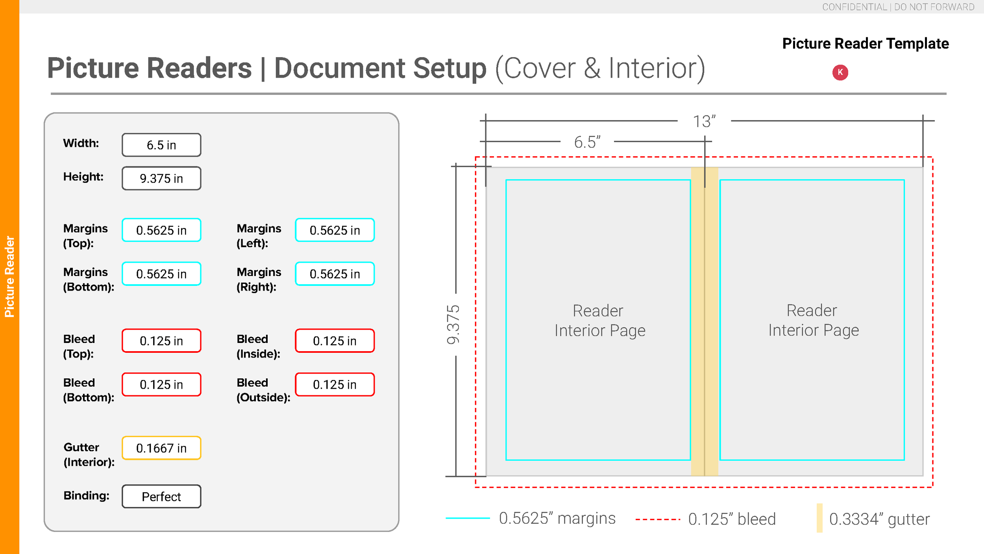Click Bleed (Bottom) 0.125 in box

pos(161,384)
